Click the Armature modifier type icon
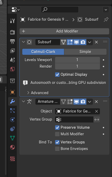The height and width of the screenshot is (177, 112). [x=29, y=101]
